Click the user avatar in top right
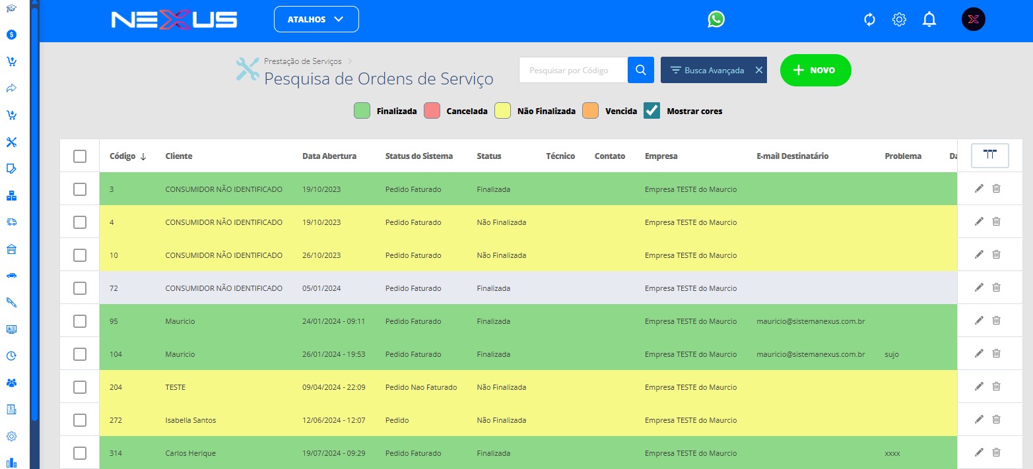1033x469 pixels. point(973,20)
